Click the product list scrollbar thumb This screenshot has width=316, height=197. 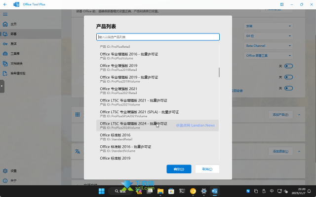click(x=219, y=72)
